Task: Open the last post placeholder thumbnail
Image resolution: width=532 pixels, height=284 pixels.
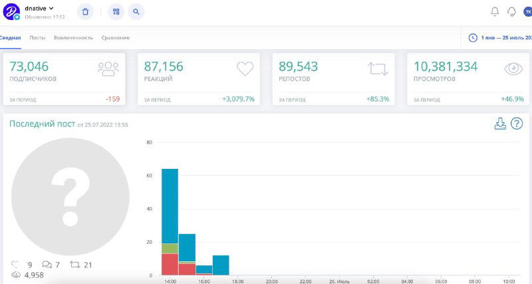Action: (70, 196)
